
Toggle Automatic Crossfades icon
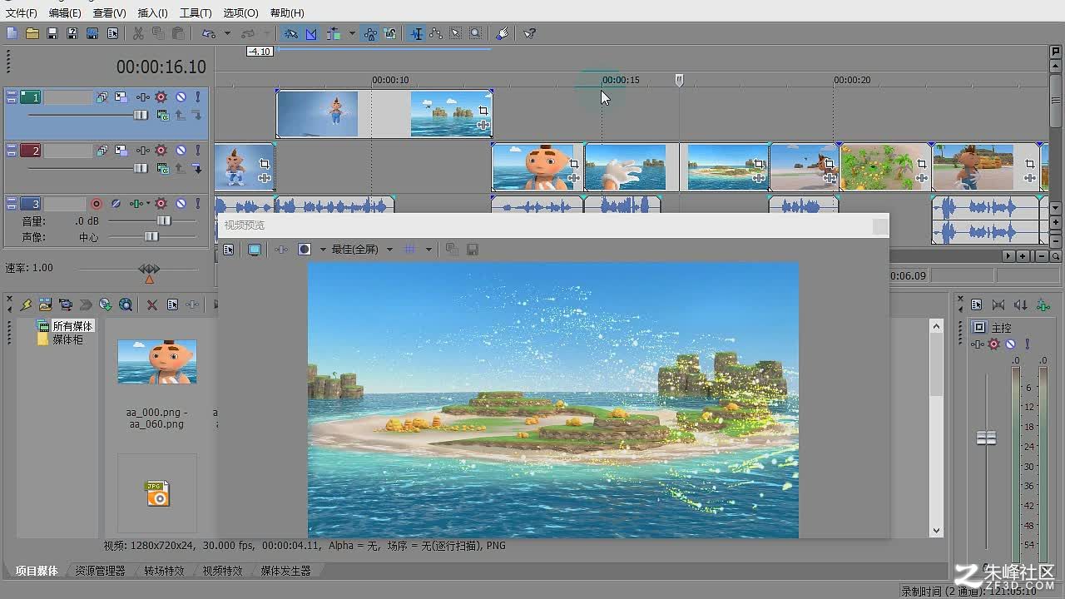tap(311, 33)
